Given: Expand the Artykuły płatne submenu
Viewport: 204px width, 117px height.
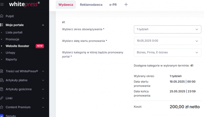Looking at the screenshot, I should tap(43, 80).
